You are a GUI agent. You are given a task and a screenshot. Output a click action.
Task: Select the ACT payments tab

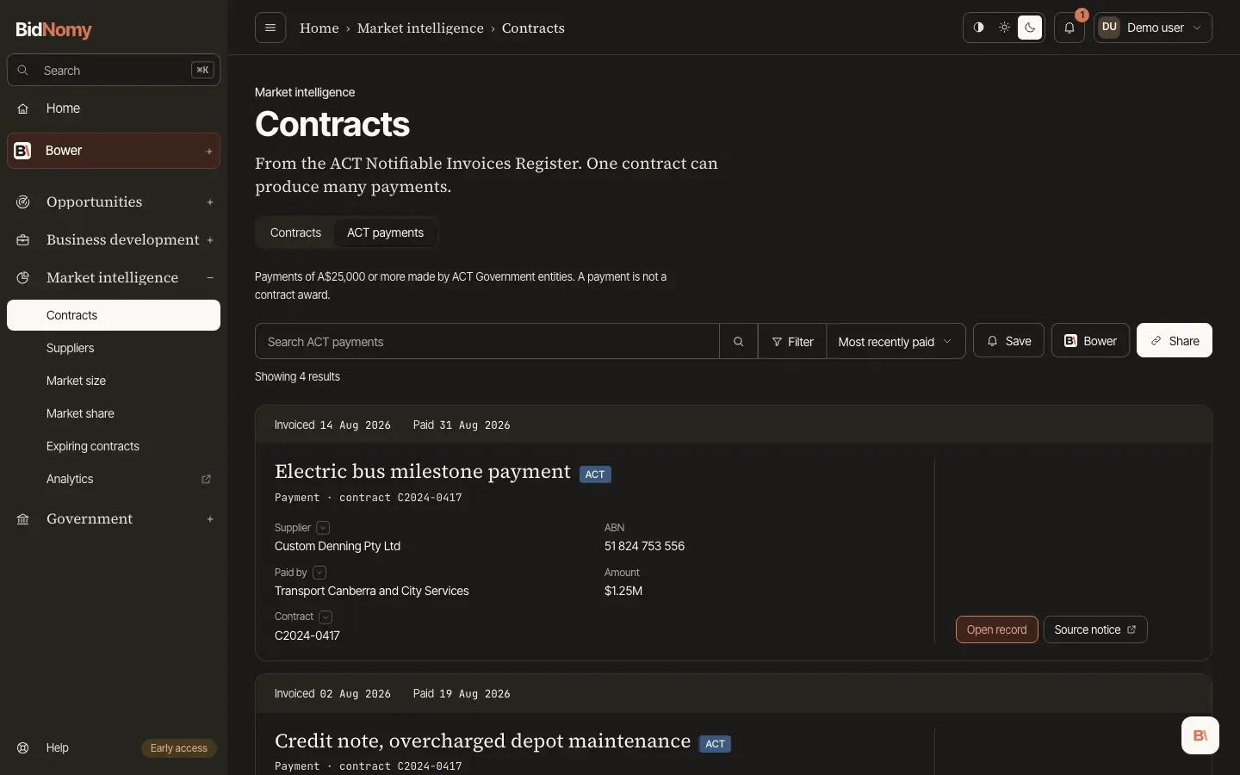tap(385, 232)
